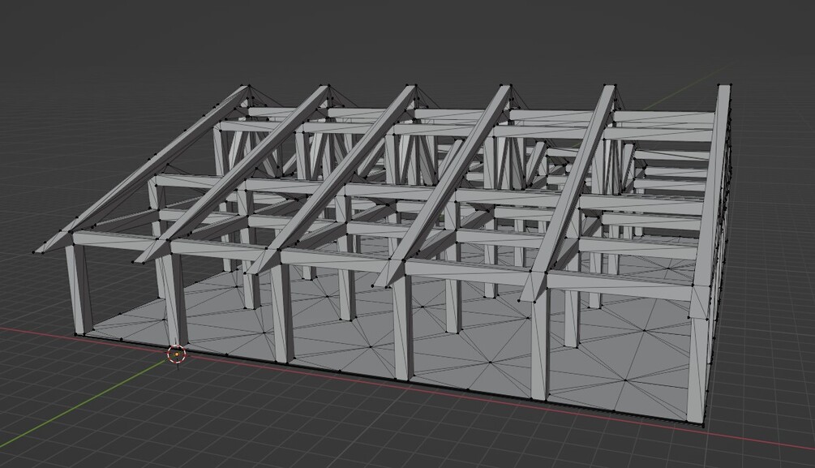Click the red-white 3D cursor
The height and width of the screenshot is (468, 815).
point(177,354)
